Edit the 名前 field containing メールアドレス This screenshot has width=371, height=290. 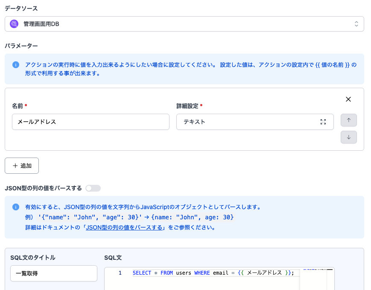point(91,122)
